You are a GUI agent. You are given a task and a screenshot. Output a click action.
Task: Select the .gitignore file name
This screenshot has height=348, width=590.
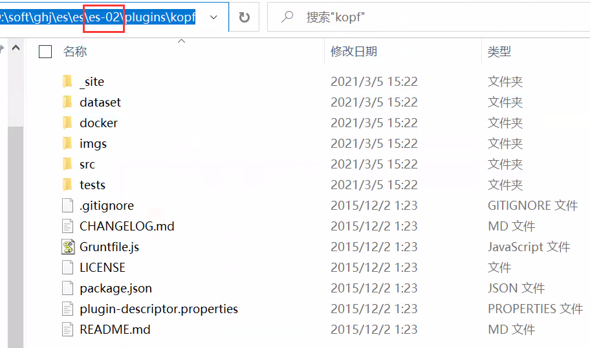(x=107, y=206)
